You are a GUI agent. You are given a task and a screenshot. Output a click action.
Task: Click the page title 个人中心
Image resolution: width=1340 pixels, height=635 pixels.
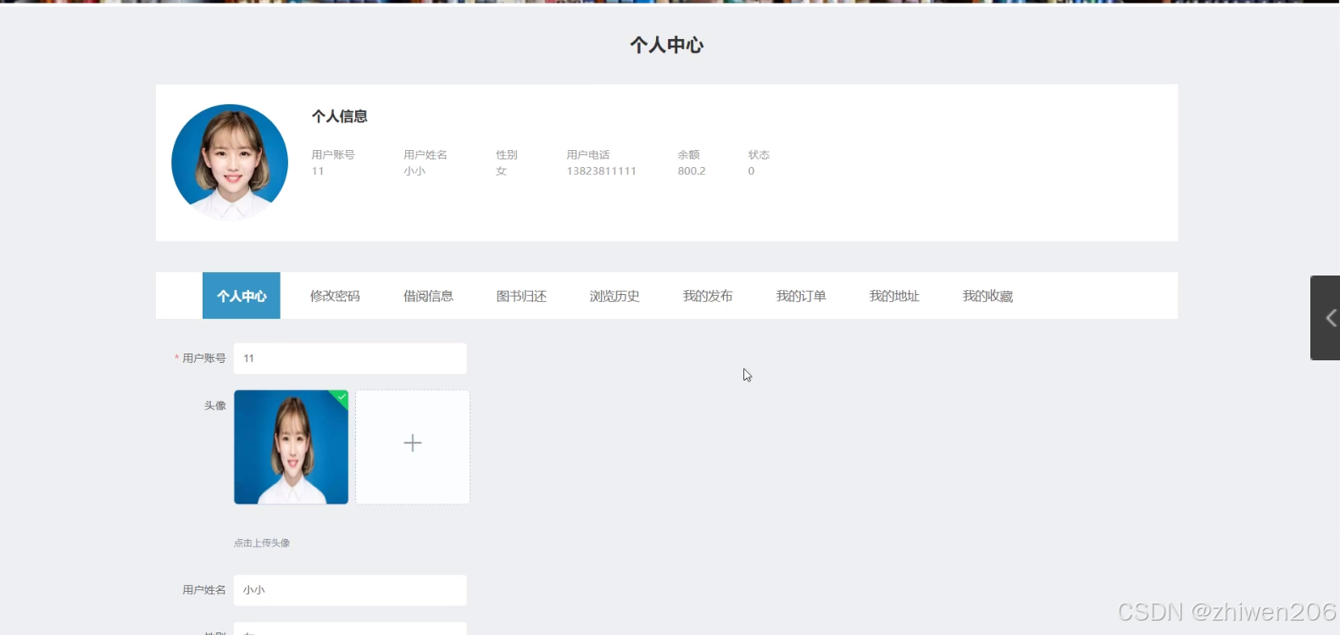coord(667,45)
